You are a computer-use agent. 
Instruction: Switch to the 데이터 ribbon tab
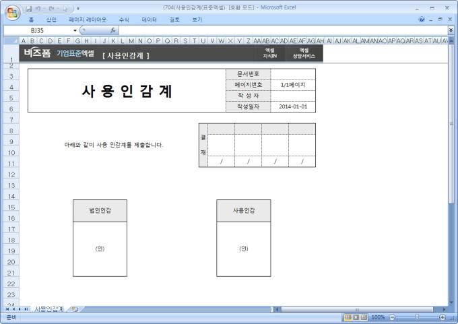150,20
